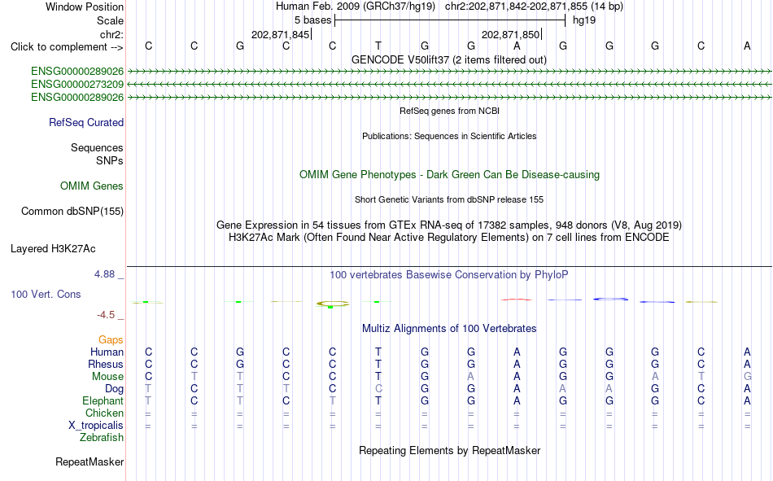This screenshot has height=481, width=773.
Task: Click the 'H3K27Ac Mark' ENCODE track title
Action: (449, 238)
